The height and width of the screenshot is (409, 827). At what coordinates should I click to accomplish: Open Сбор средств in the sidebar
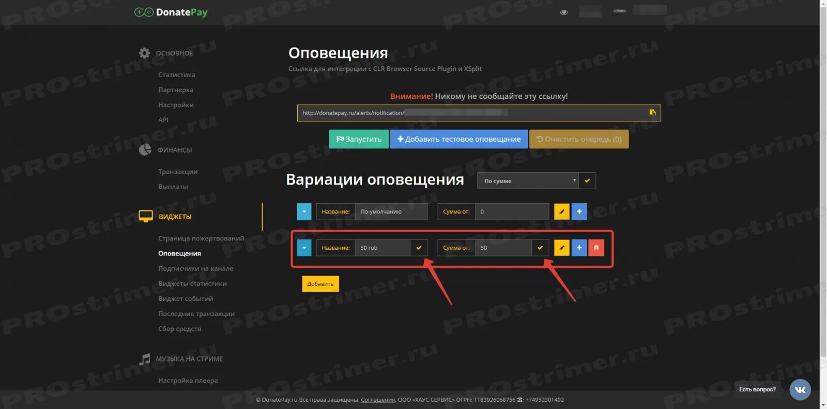(x=180, y=329)
